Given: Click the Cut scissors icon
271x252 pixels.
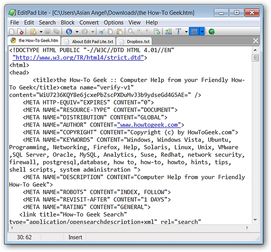Looking at the screenshot, I should pyautogui.click(x=102, y=32).
